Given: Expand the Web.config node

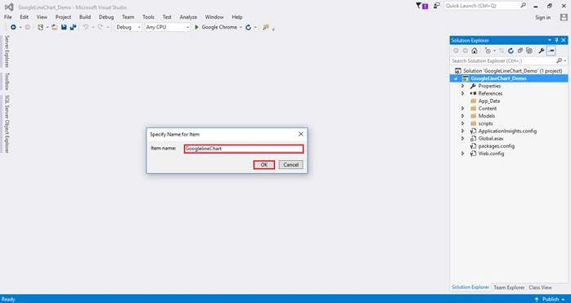Looking at the screenshot, I should [x=463, y=154].
